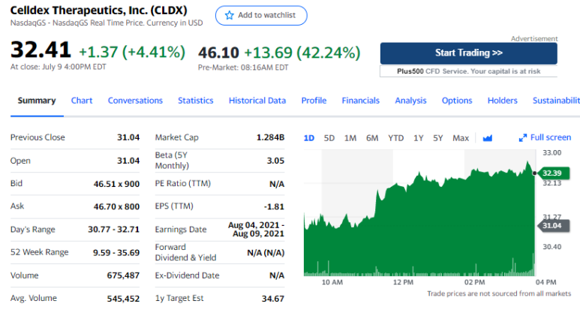580x325 pixels.
Task: Click the Previous Close value 31.04
Action: 128,137
